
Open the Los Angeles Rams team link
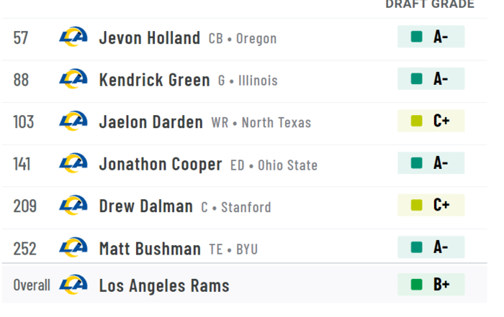point(164,285)
